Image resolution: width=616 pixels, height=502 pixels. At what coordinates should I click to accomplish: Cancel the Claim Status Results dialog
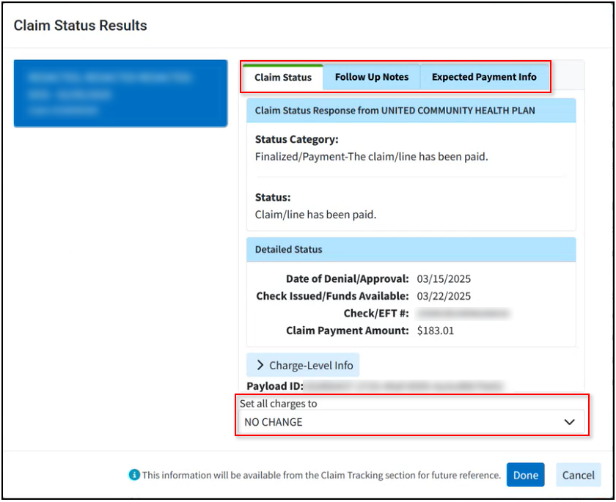coord(579,475)
